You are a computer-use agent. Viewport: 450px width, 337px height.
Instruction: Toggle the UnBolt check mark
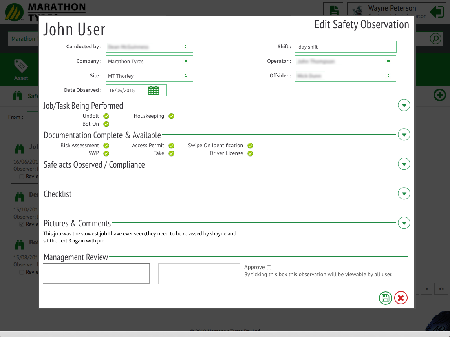[x=106, y=116]
